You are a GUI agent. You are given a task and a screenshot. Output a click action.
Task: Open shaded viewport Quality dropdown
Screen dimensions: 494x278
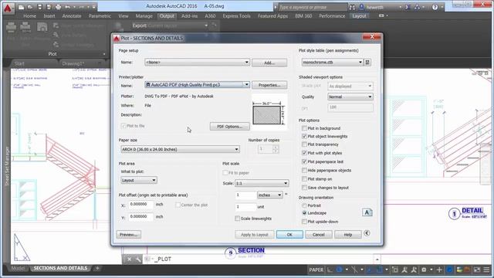350,97
